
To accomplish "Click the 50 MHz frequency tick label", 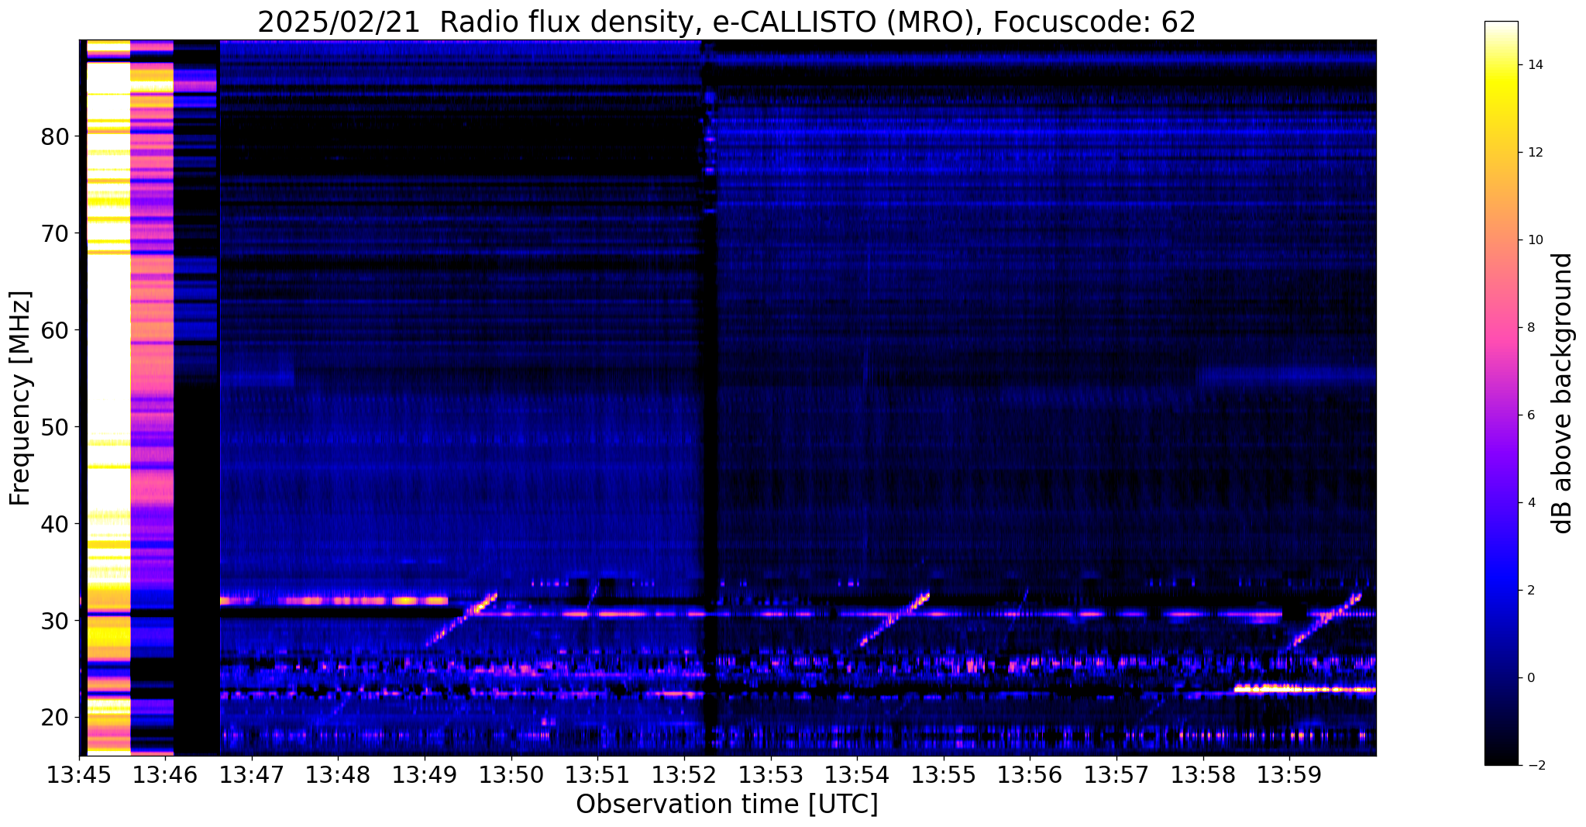I will click(x=54, y=428).
